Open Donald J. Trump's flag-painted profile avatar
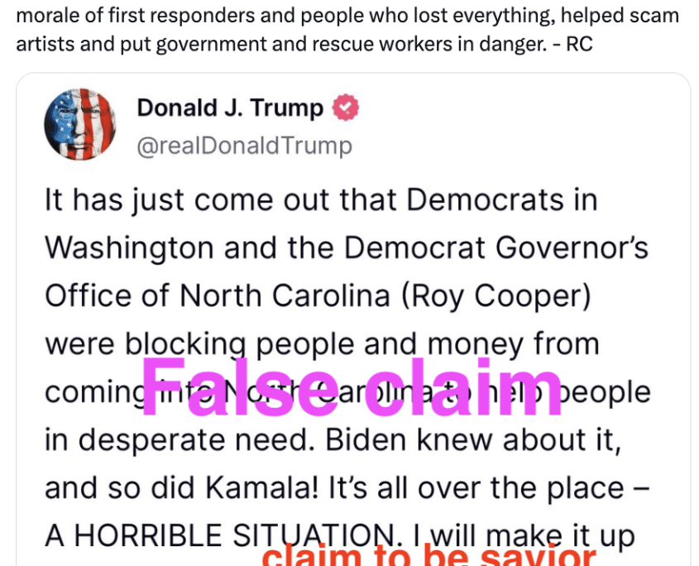 79,124
